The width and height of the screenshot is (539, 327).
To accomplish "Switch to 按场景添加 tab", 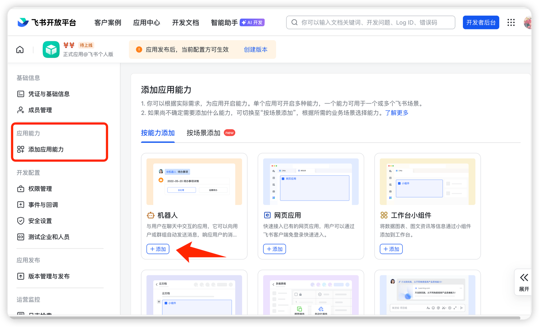I will coord(203,133).
